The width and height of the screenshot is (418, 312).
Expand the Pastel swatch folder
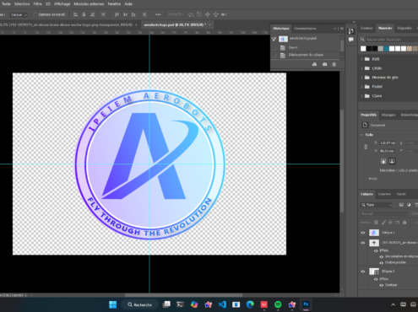point(362,87)
